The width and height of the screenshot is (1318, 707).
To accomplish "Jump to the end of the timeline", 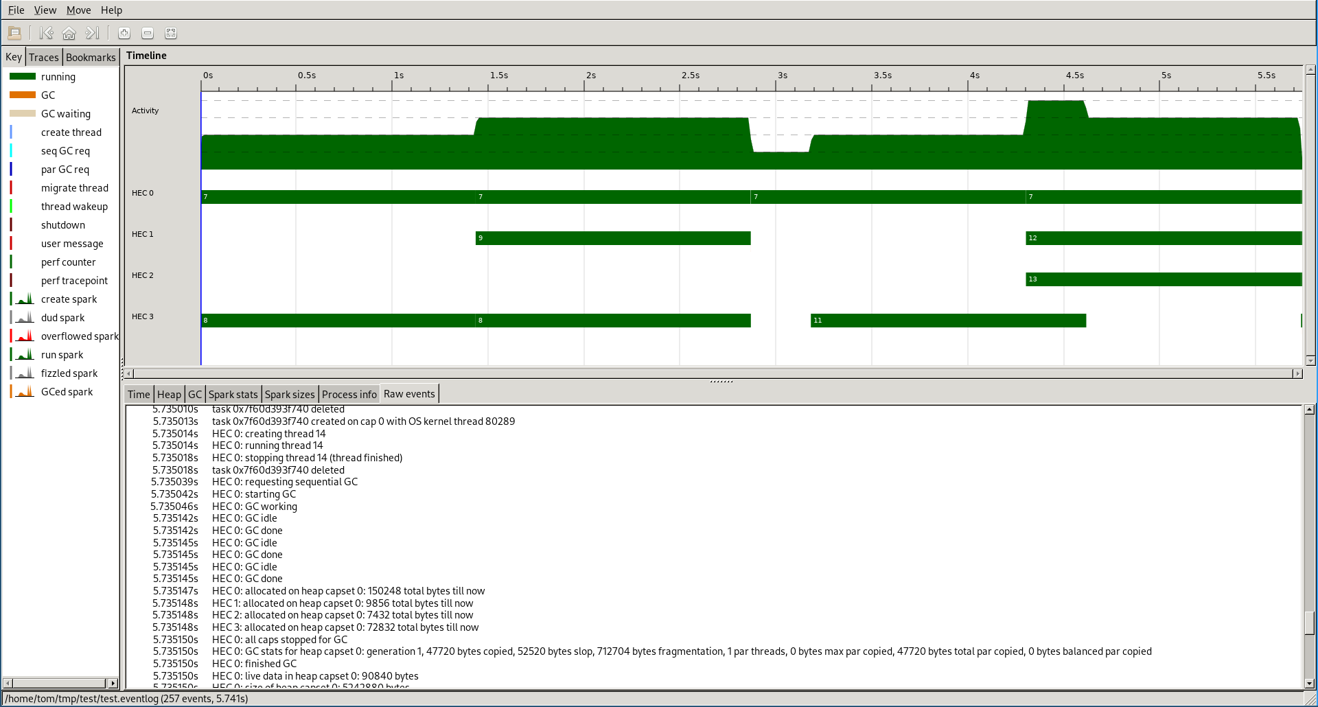I will pos(93,33).
